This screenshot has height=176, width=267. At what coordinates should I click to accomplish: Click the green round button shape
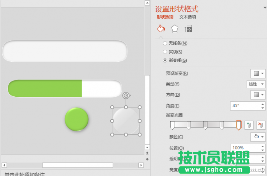(x=76, y=119)
